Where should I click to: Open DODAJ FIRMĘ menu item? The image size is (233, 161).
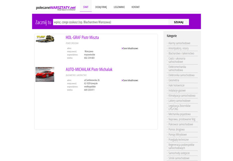tap(101, 7)
